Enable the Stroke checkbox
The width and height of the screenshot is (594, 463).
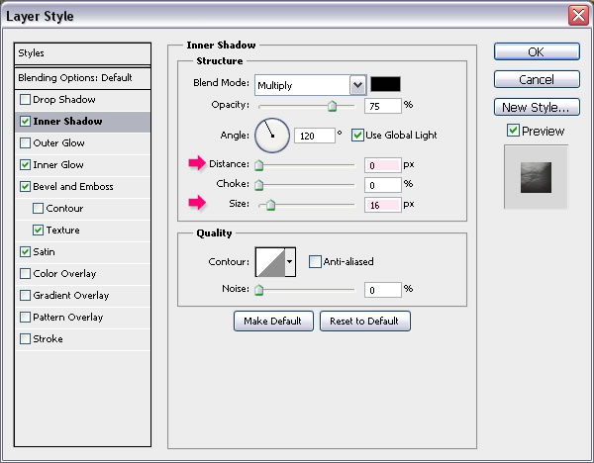pos(25,338)
